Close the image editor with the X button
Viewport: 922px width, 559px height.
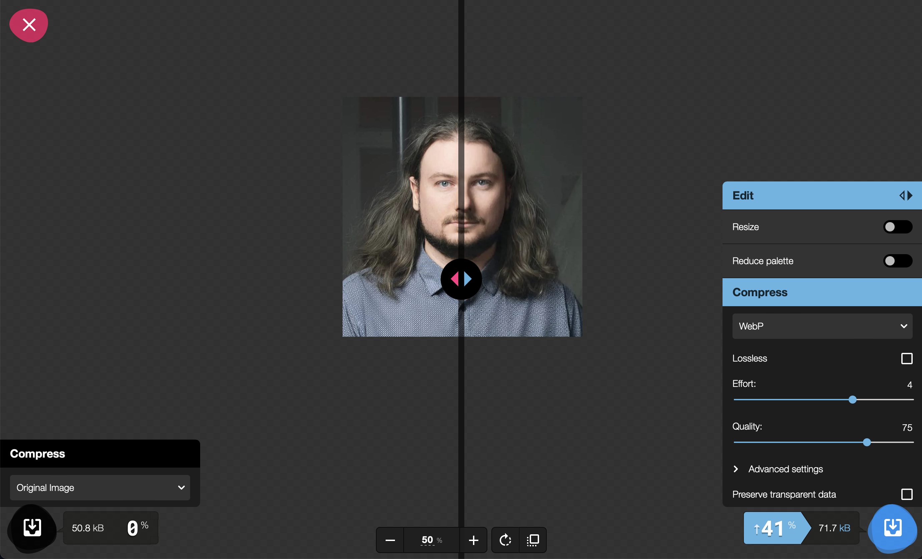[x=28, y=25]
